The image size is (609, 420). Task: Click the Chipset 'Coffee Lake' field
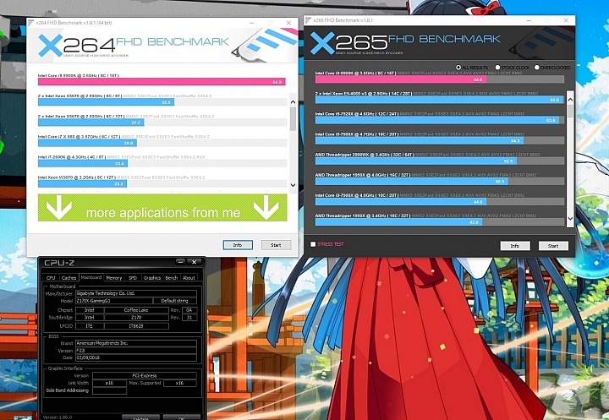[136, 310]
